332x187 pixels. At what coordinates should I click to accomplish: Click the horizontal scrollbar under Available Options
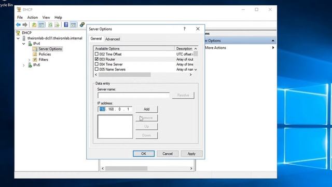(x=125, y=75)
